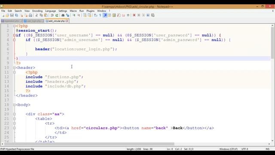Click the vertical scrollbar down arrow
275x155 pixels.
[272, 140]
